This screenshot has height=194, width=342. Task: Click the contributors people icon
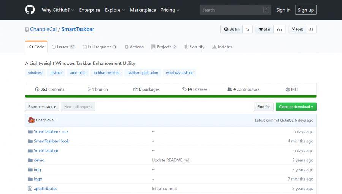click(x=230, y=89)
